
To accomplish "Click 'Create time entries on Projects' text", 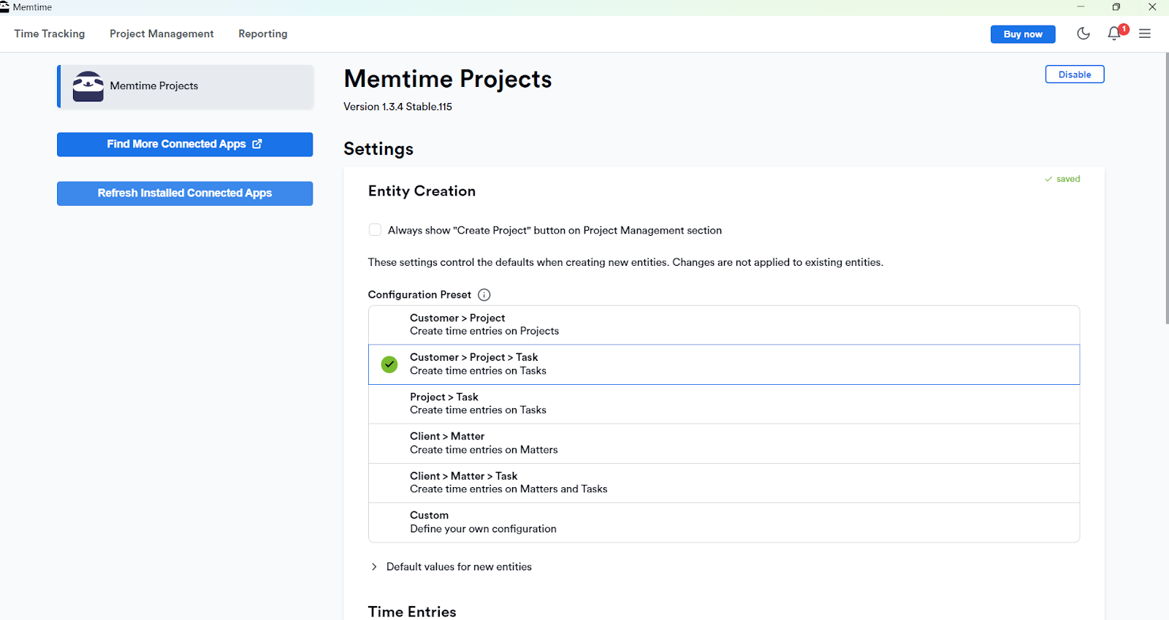I will (484, 331).
